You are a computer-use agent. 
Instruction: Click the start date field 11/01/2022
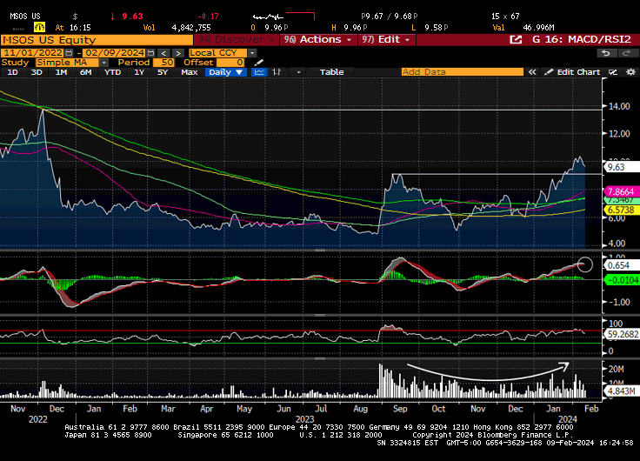33,53
